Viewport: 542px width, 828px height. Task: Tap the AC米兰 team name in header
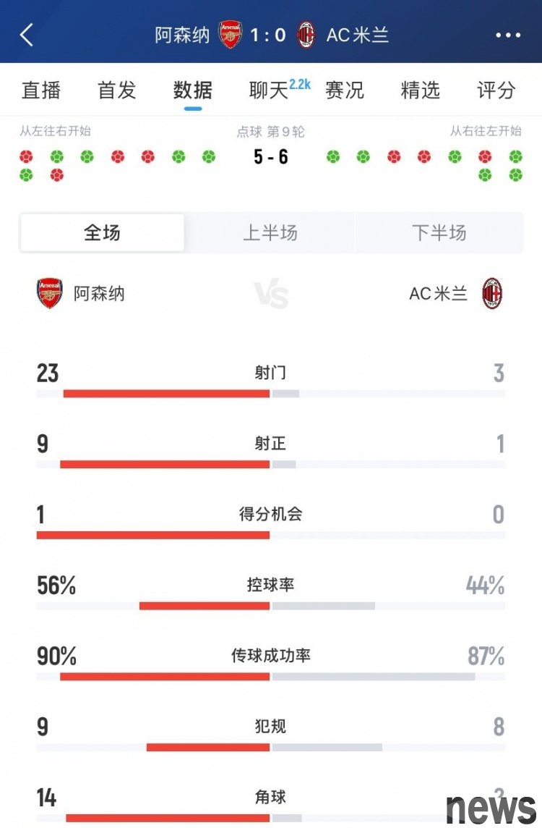point(358,35)
